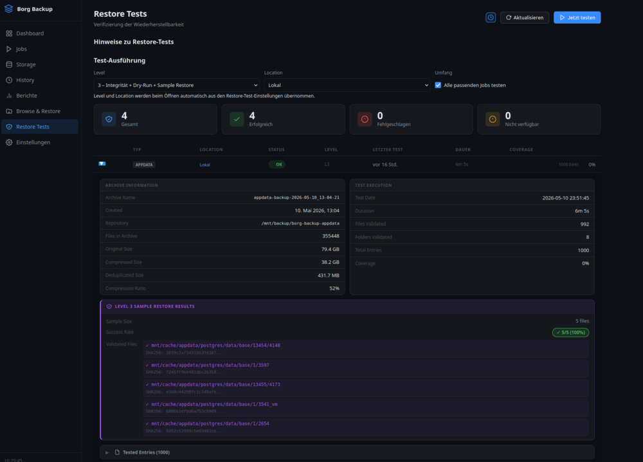
Task: Open the Location dropdown showing Lokal
Action: tap(347, 85)
